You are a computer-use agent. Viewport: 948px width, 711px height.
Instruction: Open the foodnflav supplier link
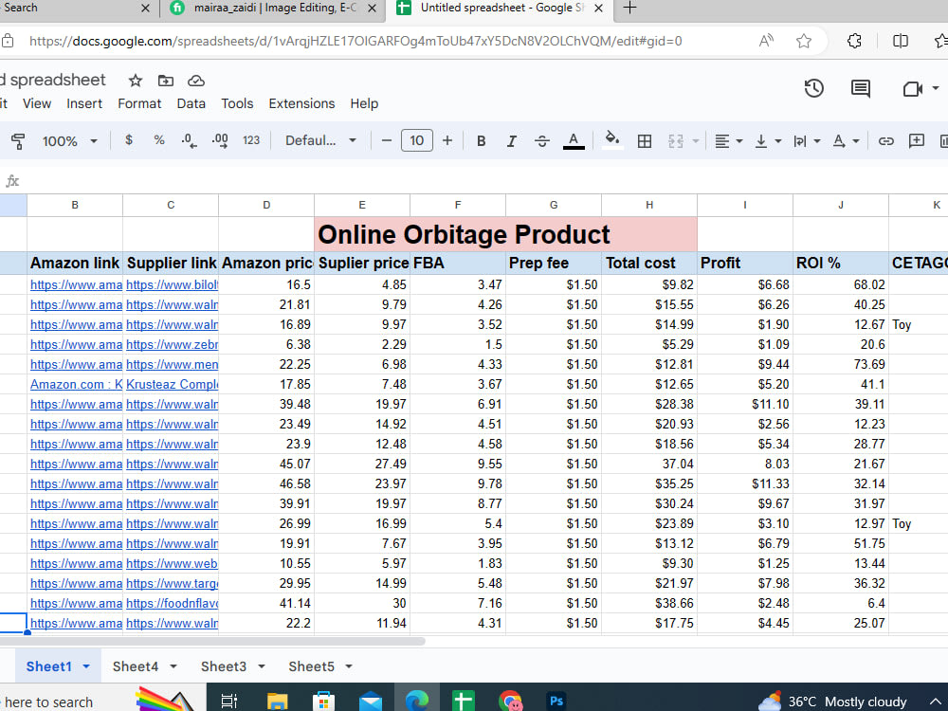click(x=173, y=603)
